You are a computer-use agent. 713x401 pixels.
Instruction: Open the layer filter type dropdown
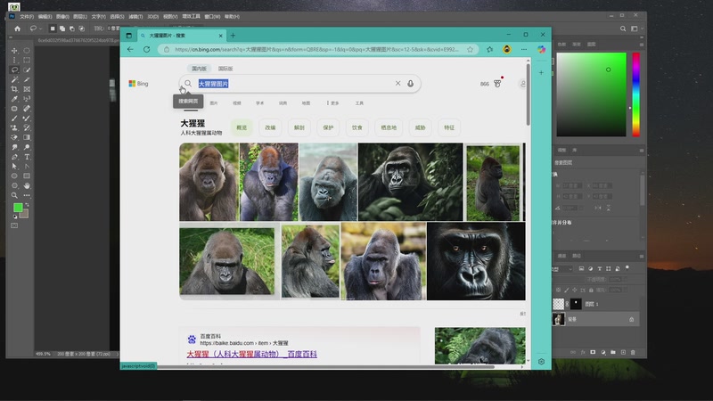(x=563, y=269)
